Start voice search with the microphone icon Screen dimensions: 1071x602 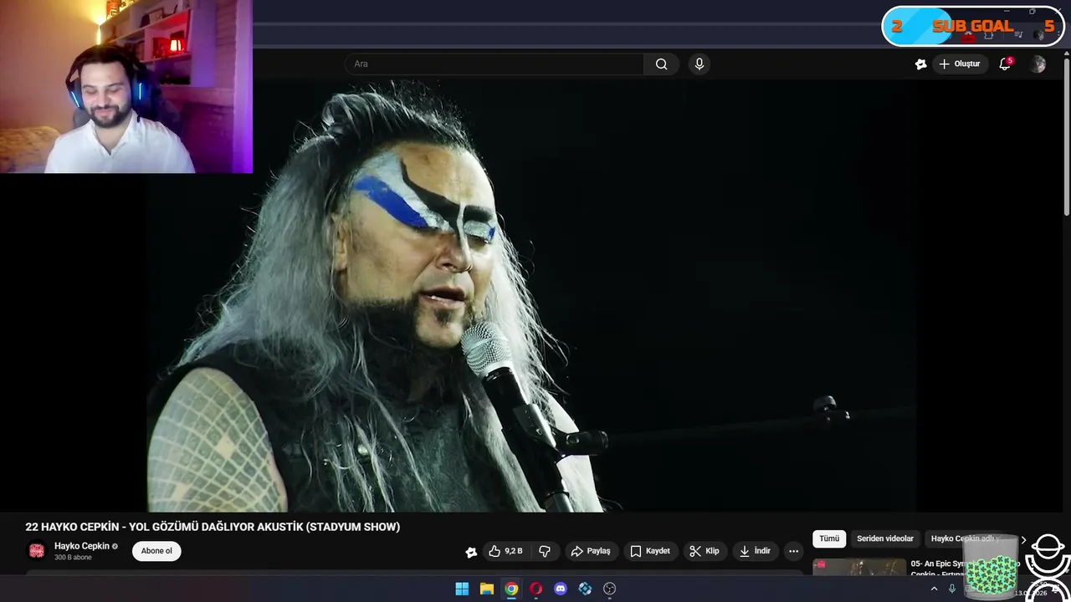[x=699, y=64]
